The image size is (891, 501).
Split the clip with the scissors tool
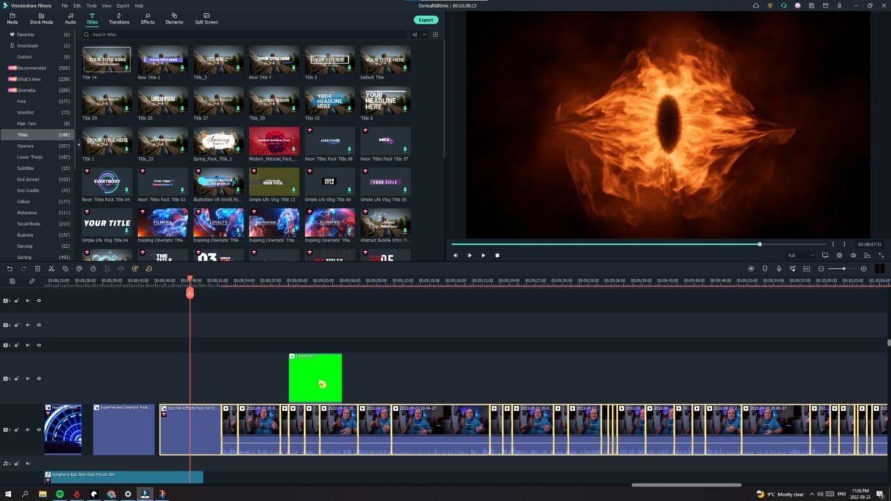[x=51, y=269]
